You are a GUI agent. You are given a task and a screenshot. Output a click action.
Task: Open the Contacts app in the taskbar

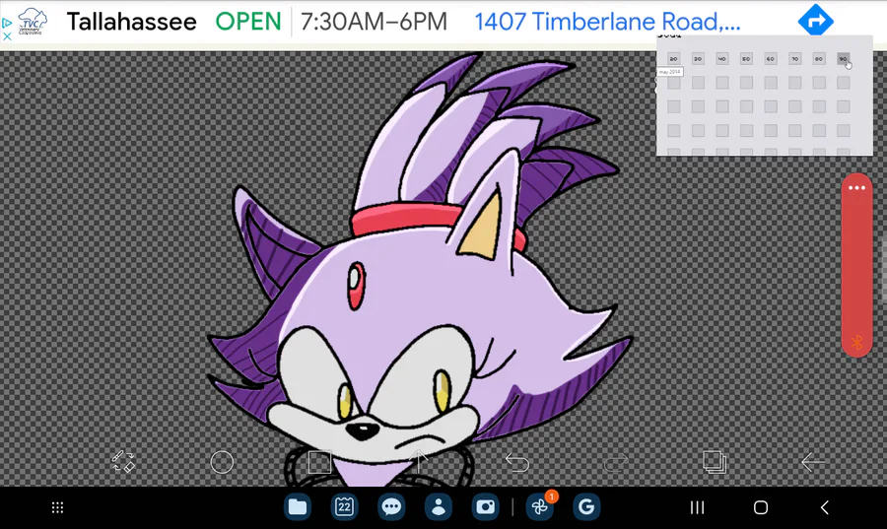tap(438, 507)
